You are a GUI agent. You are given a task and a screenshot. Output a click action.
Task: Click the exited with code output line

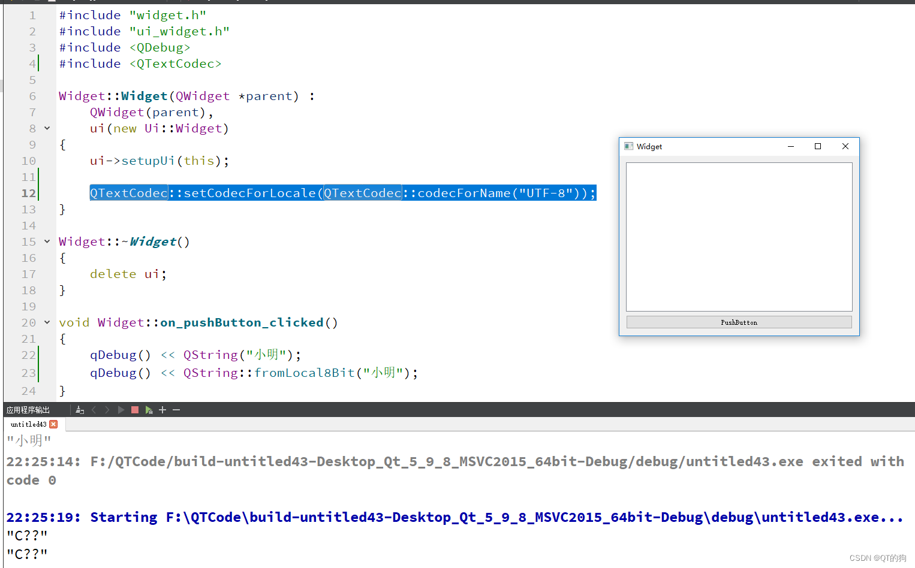pos(455,470)
